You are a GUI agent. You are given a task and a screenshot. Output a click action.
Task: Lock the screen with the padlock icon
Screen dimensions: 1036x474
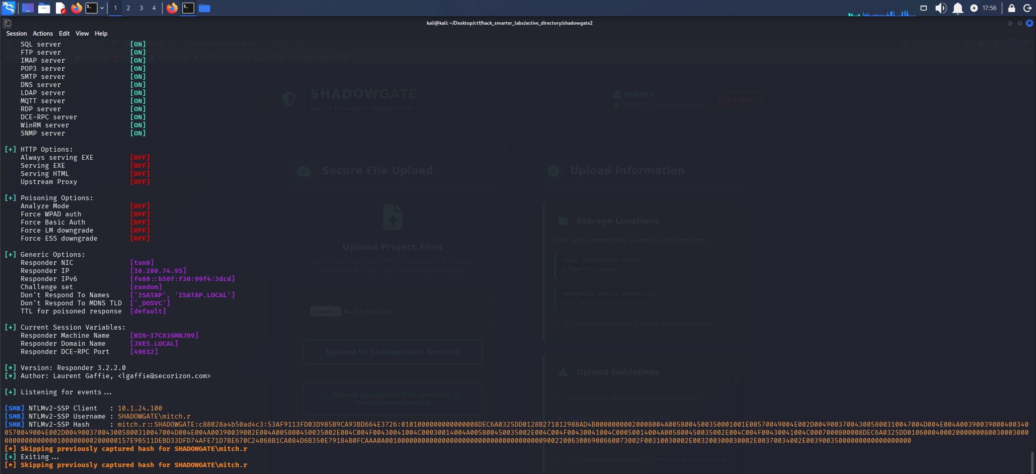click(x=1011, y=8)
